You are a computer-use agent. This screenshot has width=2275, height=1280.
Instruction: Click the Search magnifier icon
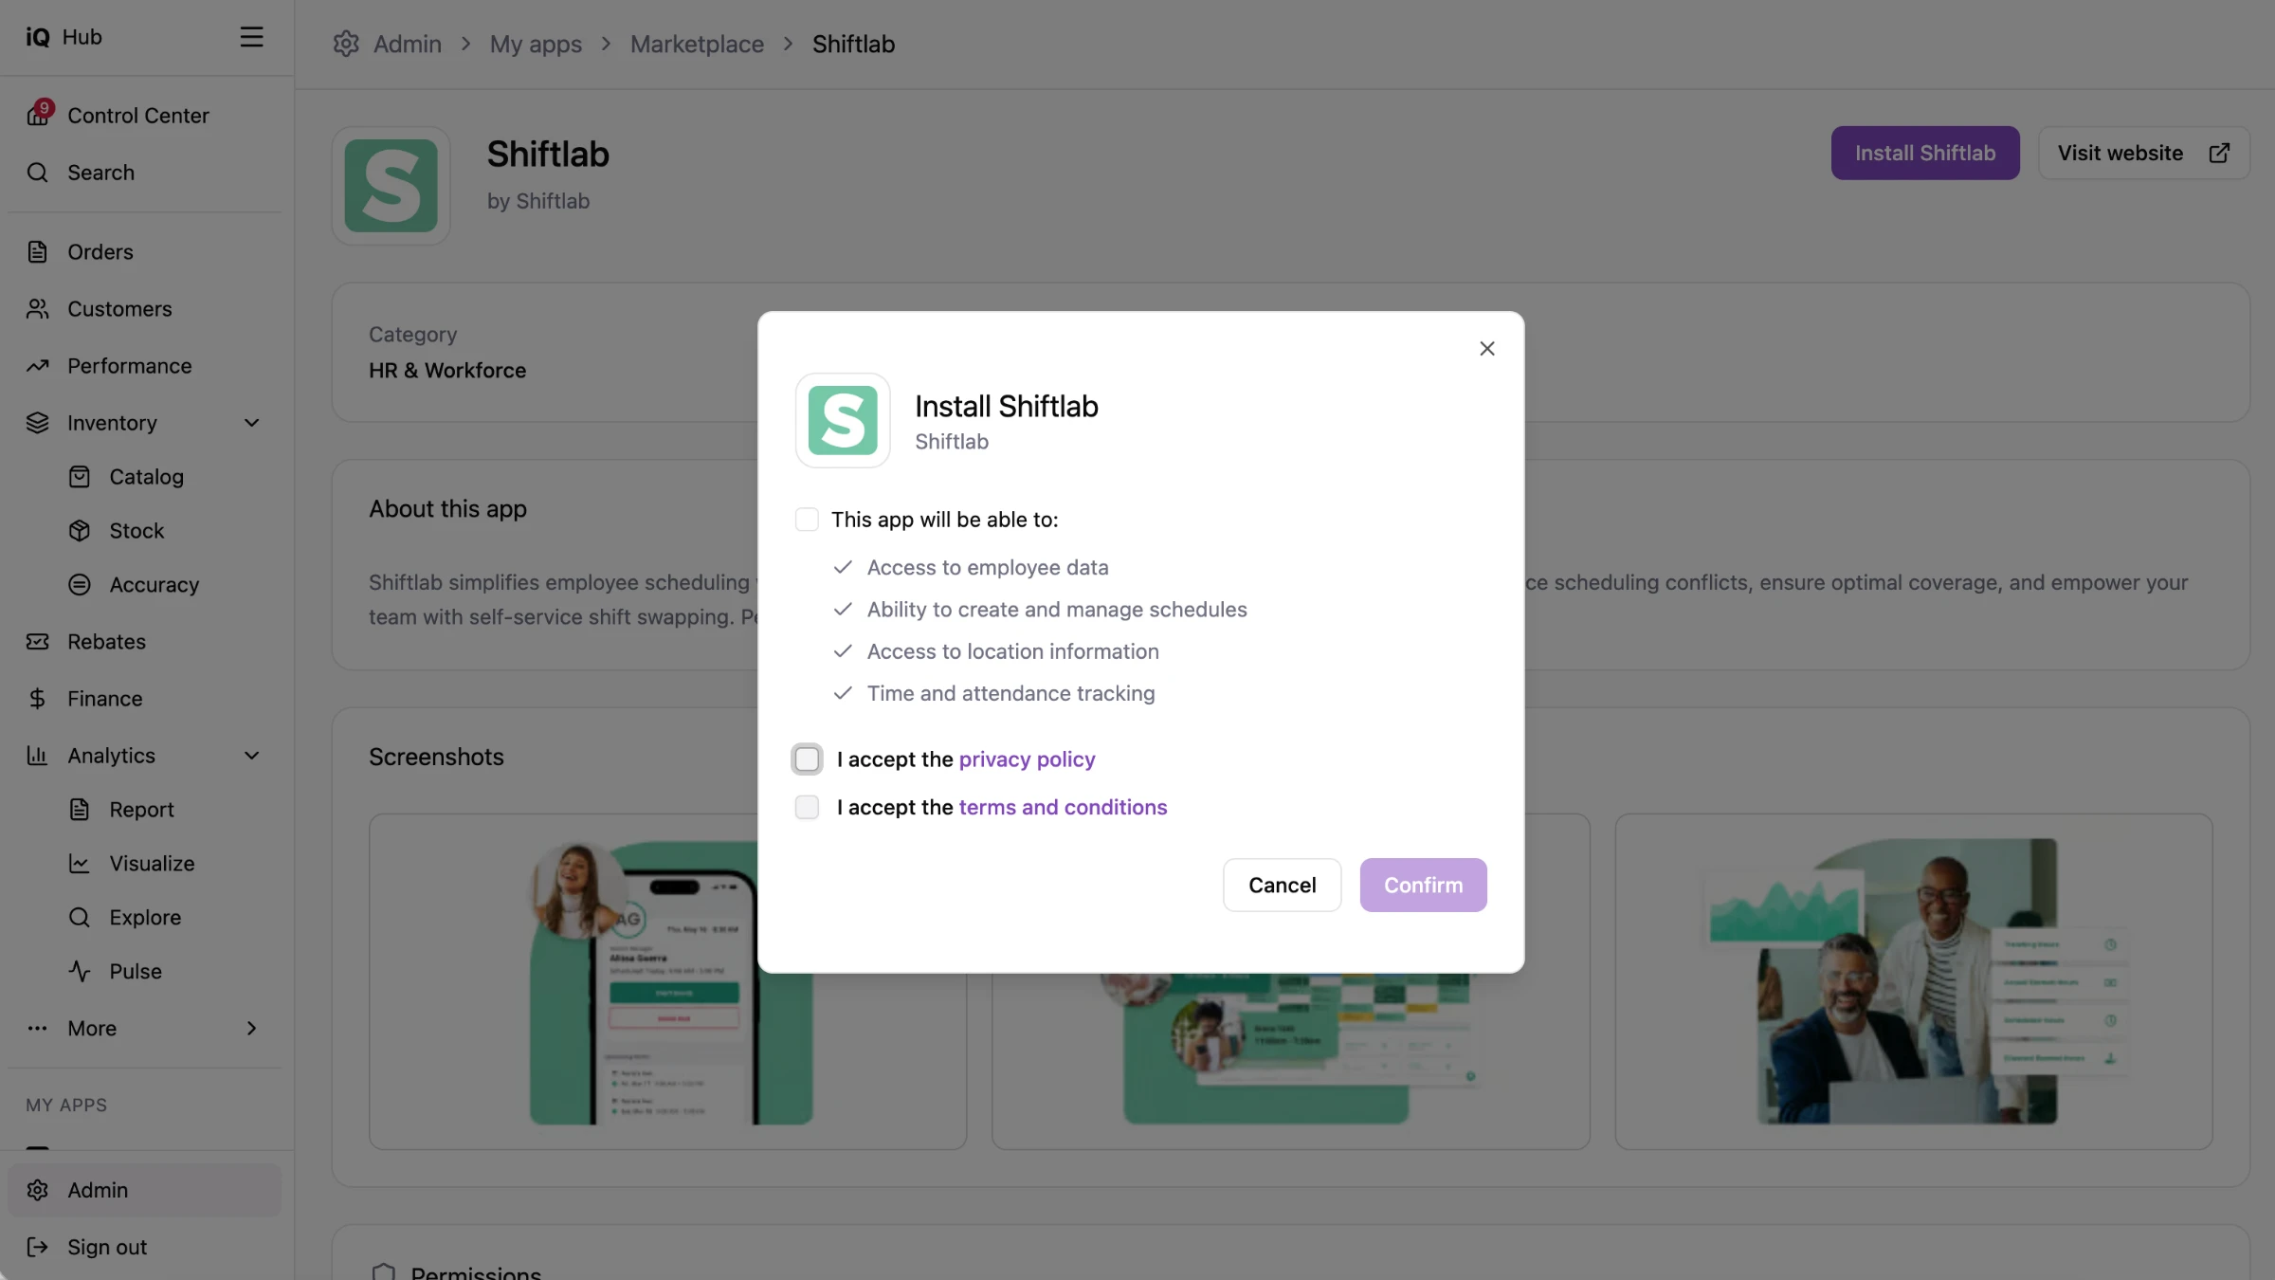[x=37, y=173]
